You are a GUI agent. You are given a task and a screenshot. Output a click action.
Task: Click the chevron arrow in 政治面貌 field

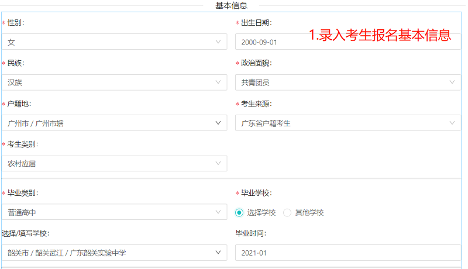(x=452, y=82)
